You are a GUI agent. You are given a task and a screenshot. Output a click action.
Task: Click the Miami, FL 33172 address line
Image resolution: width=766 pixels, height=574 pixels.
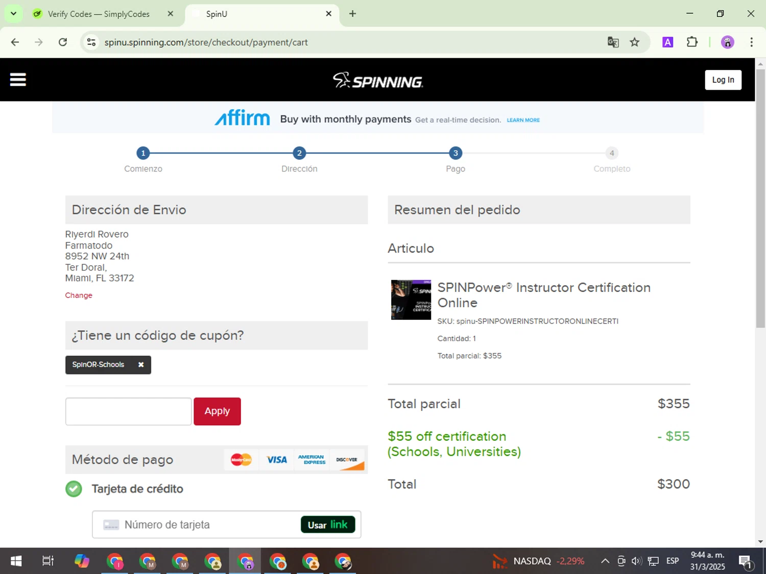click(x=100, y=278)
